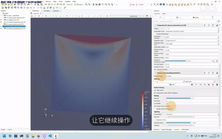Toggle visibility of Vf_stream_seed_line_t8_579

(1, 24)
